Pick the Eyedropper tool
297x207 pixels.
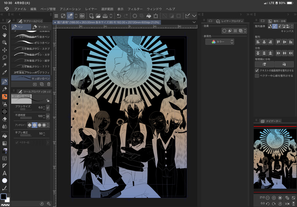tap(4, 73)
